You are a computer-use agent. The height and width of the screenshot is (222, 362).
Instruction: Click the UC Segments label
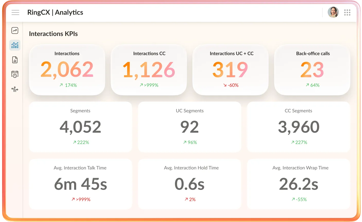tap(190, 111)
